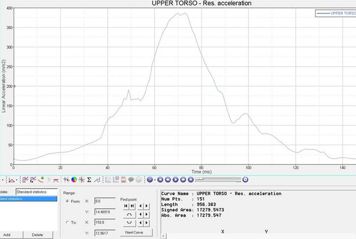Screen dimensions: 356x239
Task: Select the To range radio button
Action: (67, 222)
